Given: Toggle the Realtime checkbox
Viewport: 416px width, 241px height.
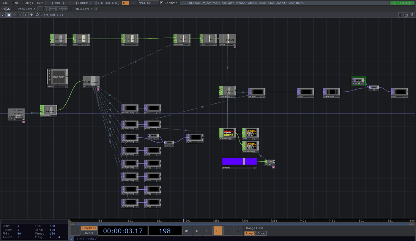Looking at the screenshot, I should coord(162,3).
